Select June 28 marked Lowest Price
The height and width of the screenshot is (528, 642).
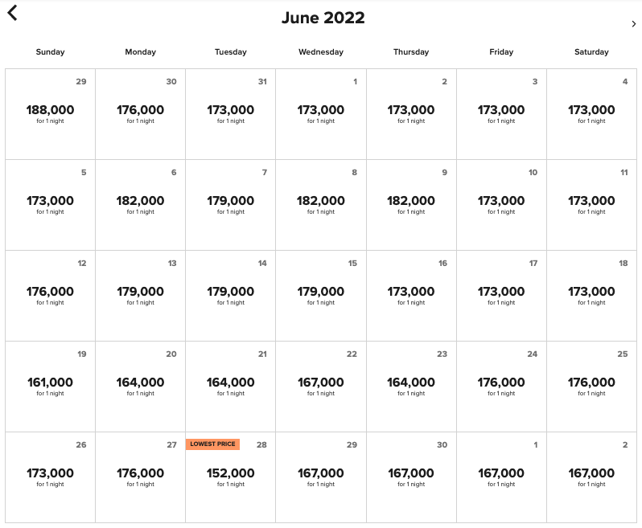(231, 477)
